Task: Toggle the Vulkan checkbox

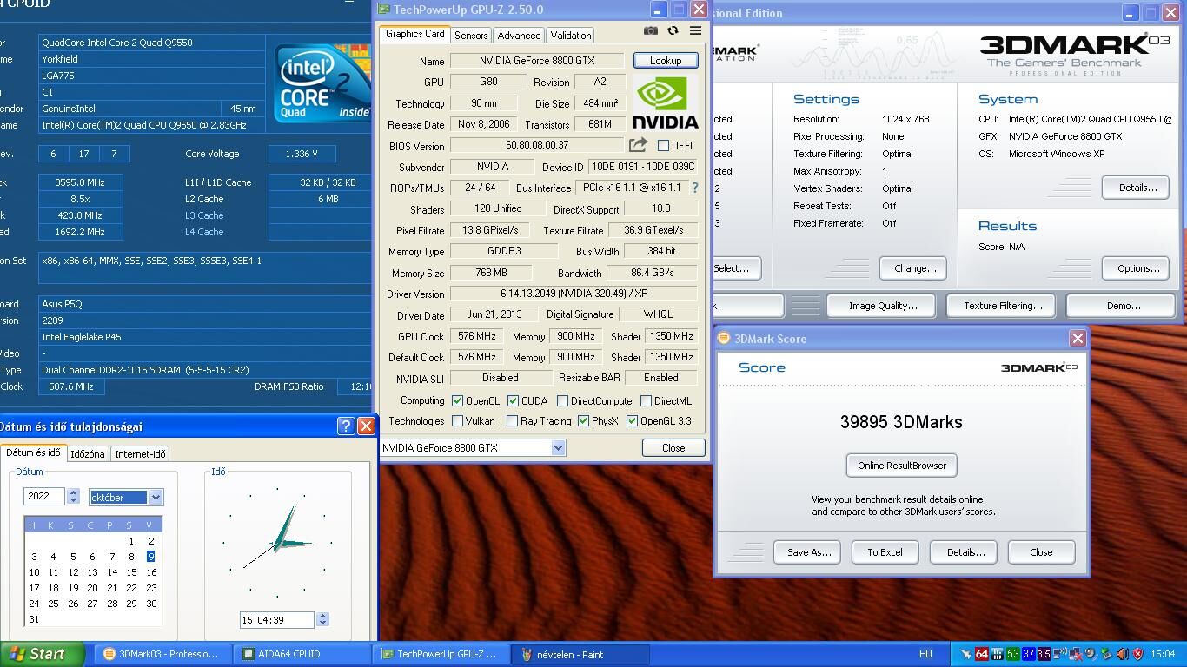Action: (457, 420)
